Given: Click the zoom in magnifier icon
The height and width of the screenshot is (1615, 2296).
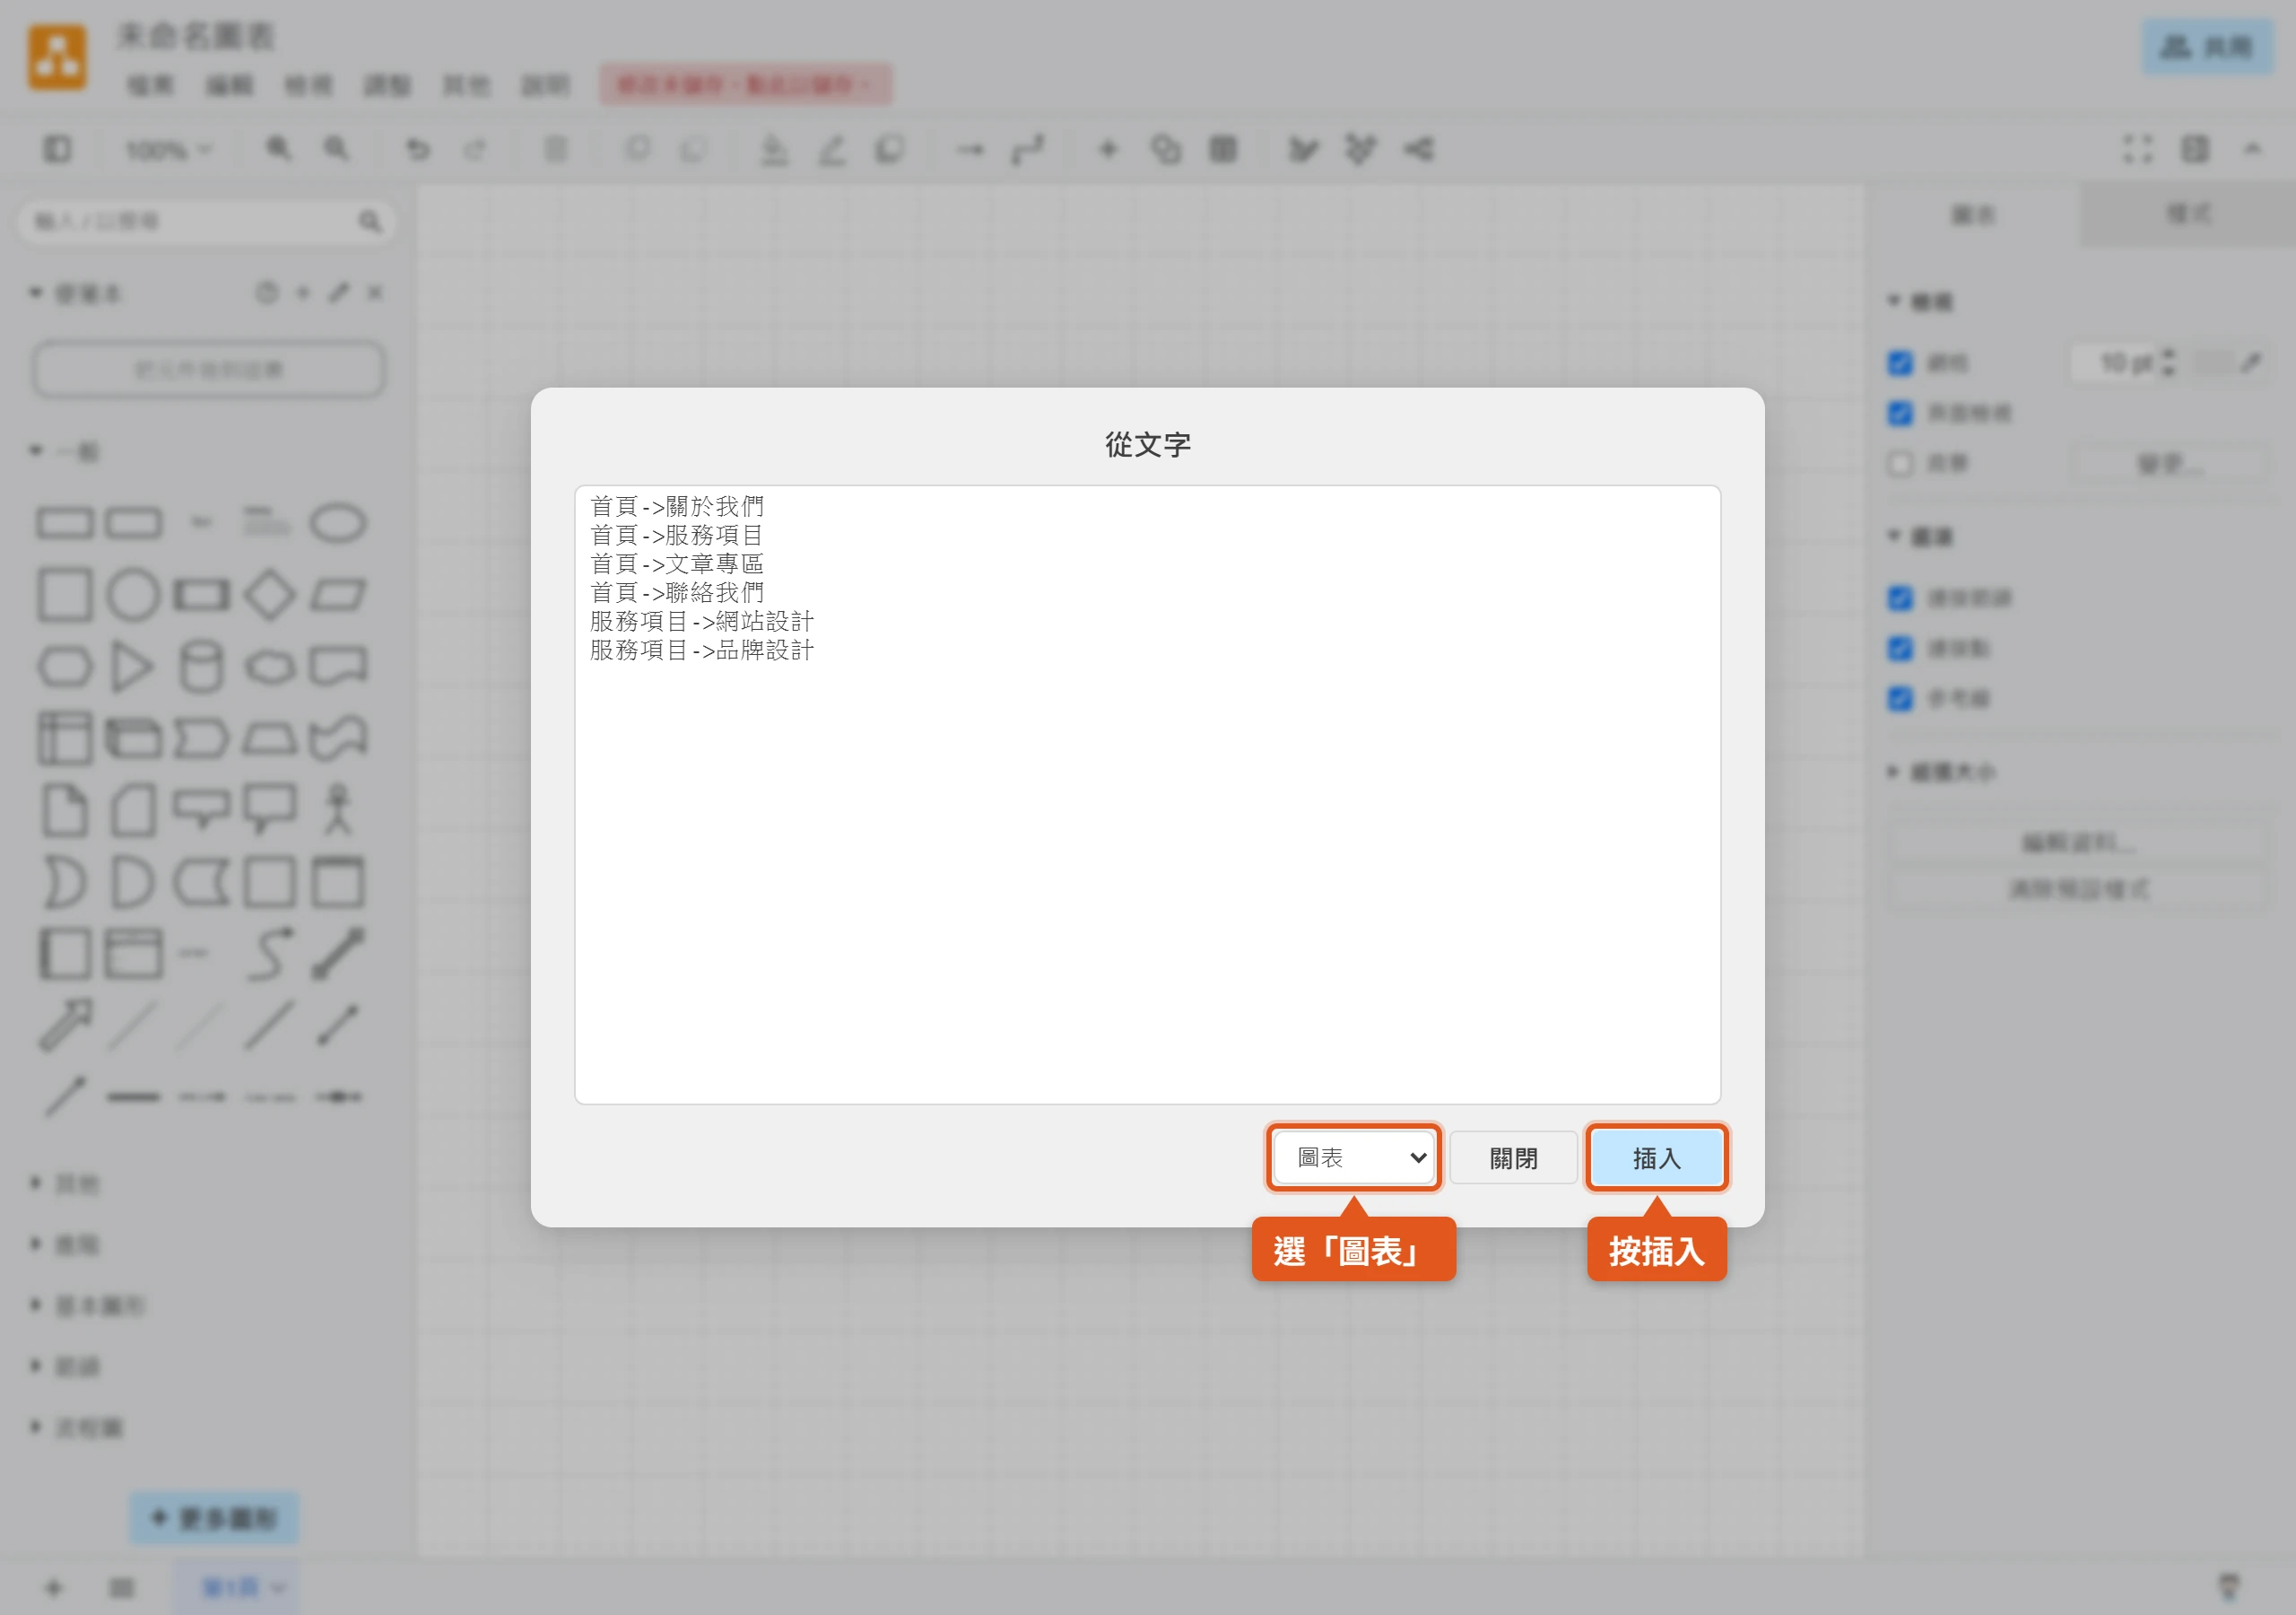Looking at the screenshot, I should tap(279, 149).
